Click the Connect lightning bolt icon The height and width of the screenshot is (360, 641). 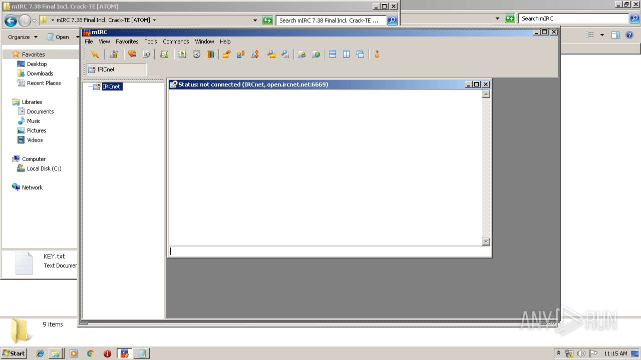[95, 54]
